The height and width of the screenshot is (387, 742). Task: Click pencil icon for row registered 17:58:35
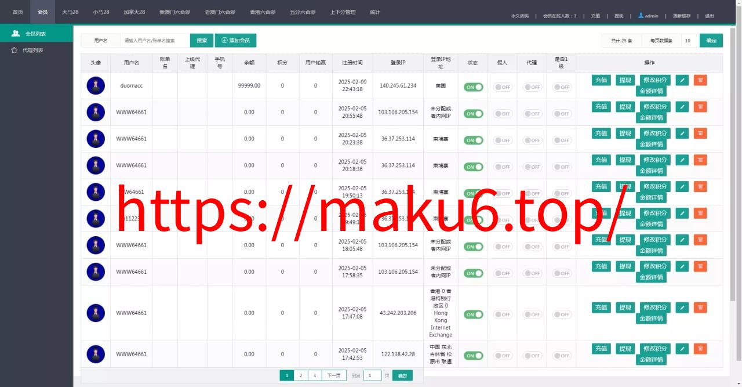click(682, 266)
